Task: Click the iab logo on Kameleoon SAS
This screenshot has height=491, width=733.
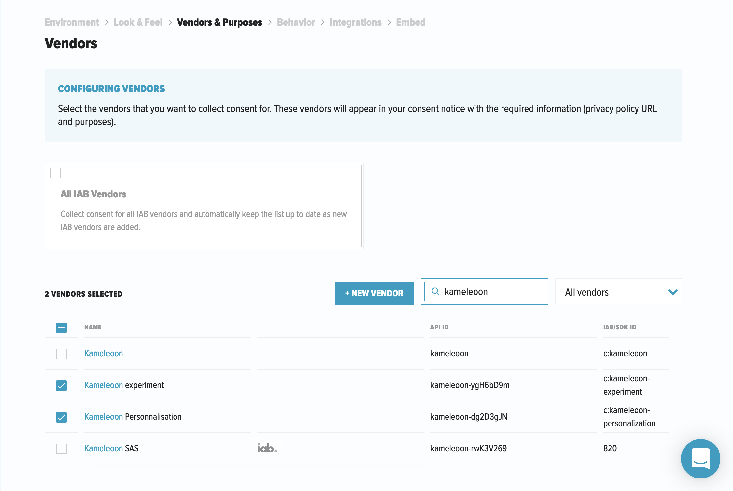Action: coord(267,448)
